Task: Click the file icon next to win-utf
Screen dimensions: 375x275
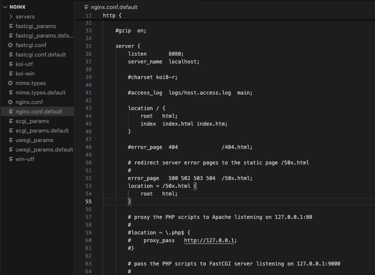Action: tap(11, 159)
